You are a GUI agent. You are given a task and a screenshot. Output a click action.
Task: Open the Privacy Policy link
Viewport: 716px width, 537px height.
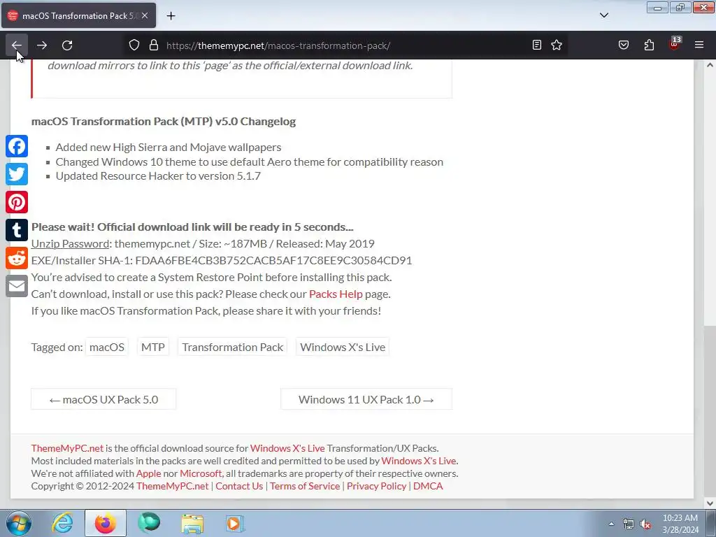pyautogui.click(x=376, y=486)
